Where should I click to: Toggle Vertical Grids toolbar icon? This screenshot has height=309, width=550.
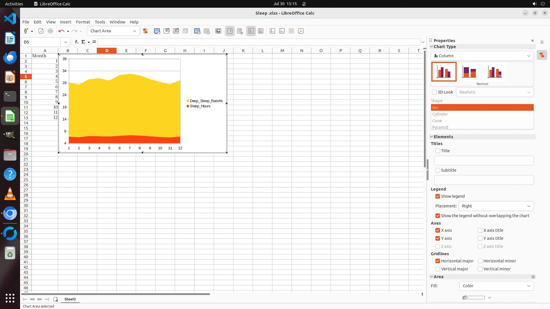[261, 31]
